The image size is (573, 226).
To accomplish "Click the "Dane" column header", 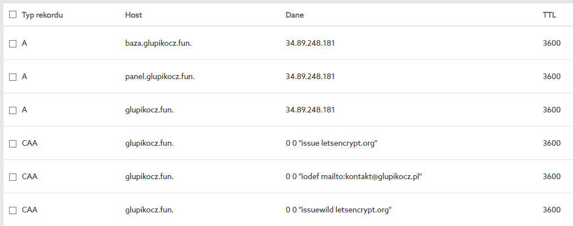I will [x=294, y=15].
